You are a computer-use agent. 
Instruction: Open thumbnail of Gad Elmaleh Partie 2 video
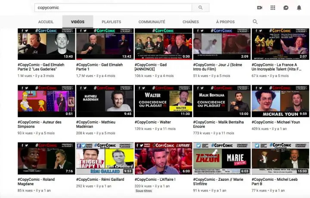tap(46, 44)
